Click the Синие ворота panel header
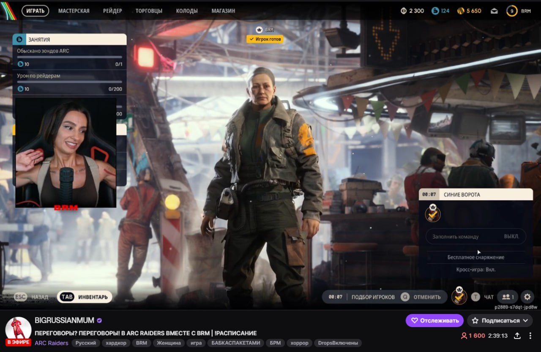Screen dimensions: 541x352 475,194
